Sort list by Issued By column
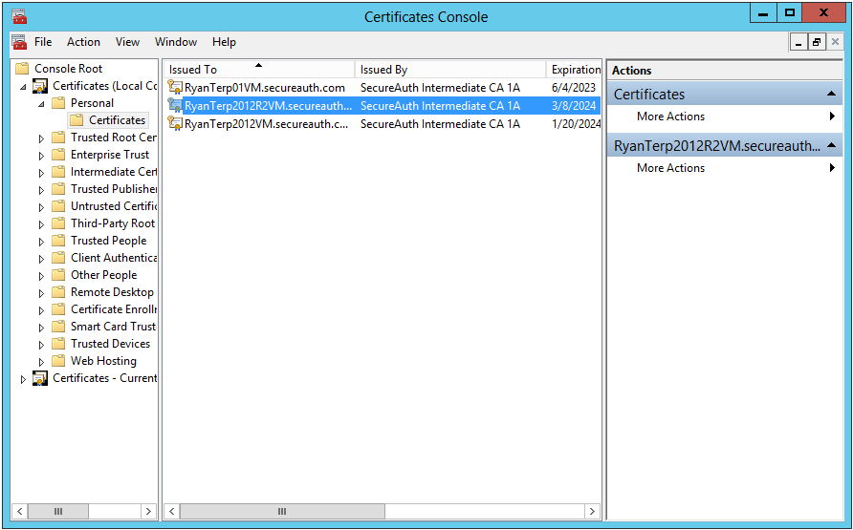Viewport: 853px width, 530px height. 449,70
